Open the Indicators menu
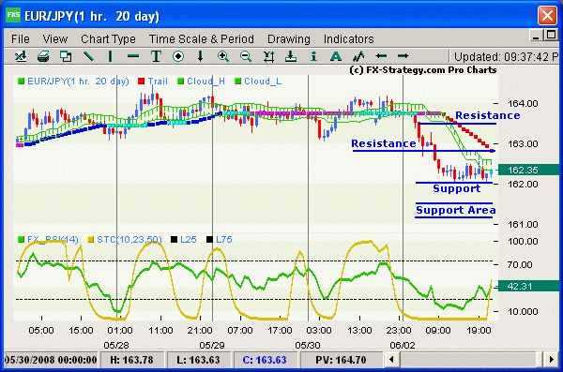This screenshot has height=372, width=563. click(348, 38)
